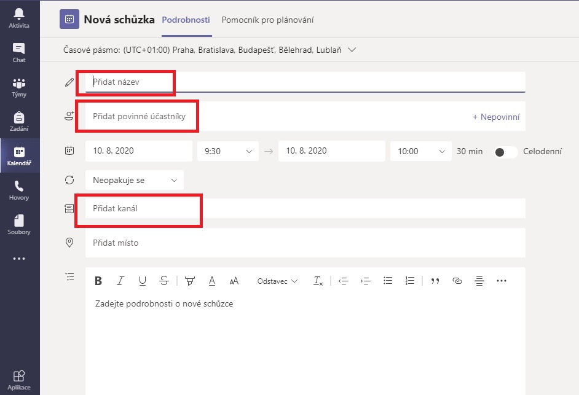Open Soubory files in the sidebar
Viewport: 579px width, 395px height.
19,224
